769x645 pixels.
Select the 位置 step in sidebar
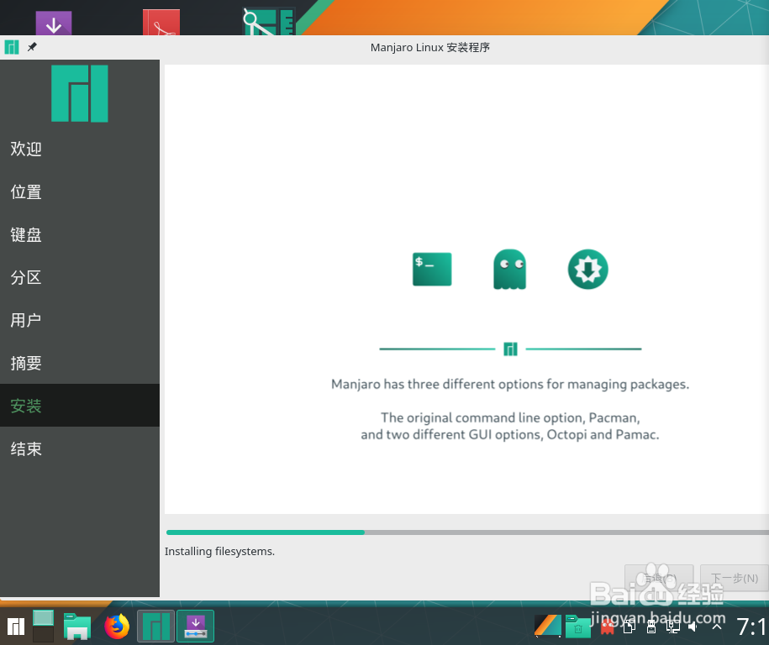(80, 191)
